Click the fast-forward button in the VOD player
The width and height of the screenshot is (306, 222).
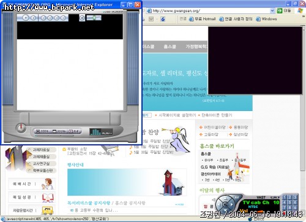[x=57, y=18]
